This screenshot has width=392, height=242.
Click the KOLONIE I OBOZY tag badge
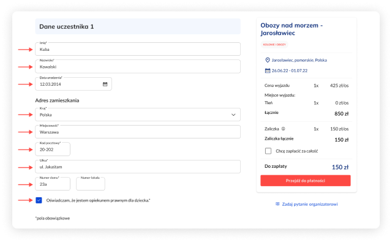pos(274,45)
